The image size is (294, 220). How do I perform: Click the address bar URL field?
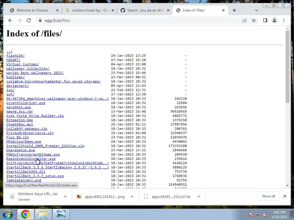click(x=139, y=20)
